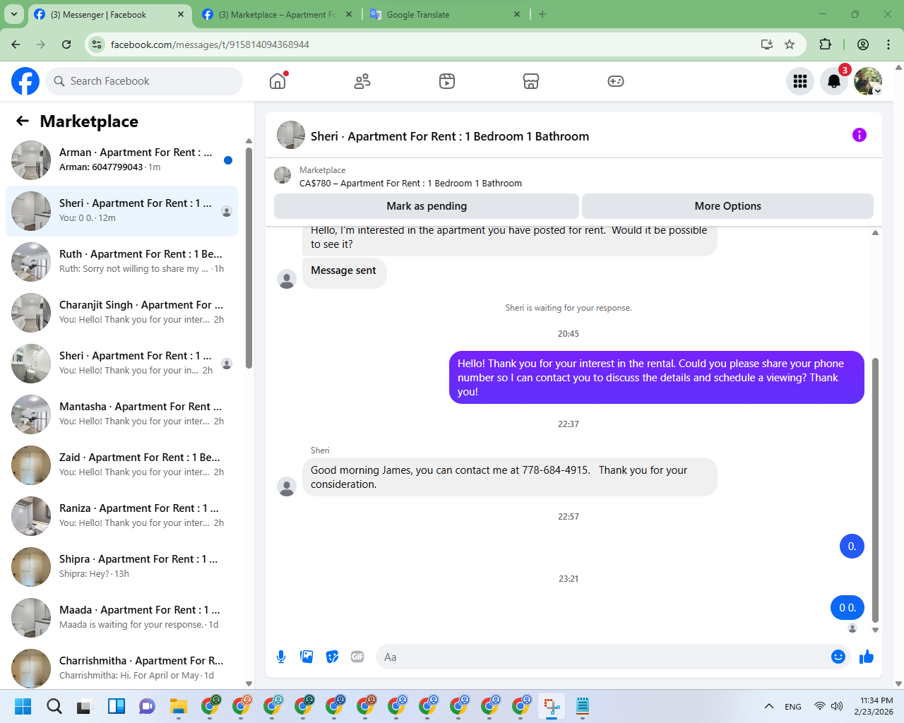904x723 pixels.
Task: Open the Facebook menu grid icon
Action: [x=800, y=81]
